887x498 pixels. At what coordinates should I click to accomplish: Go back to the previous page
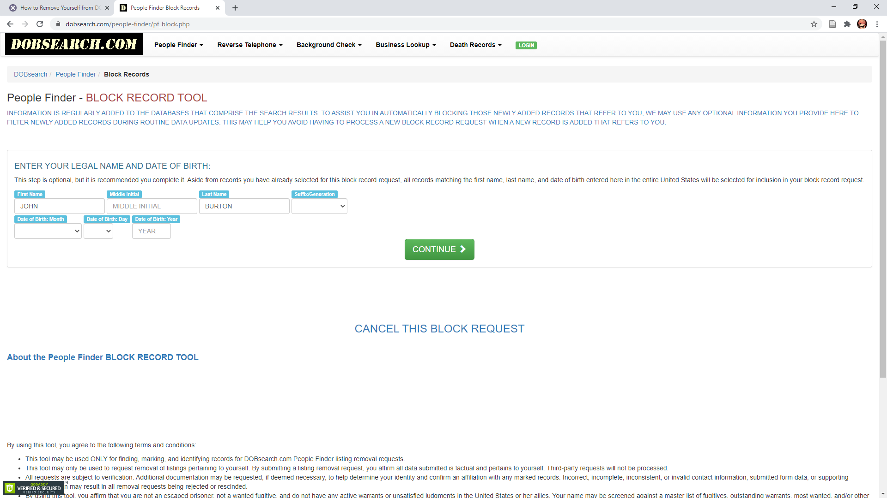coord(10,24)
